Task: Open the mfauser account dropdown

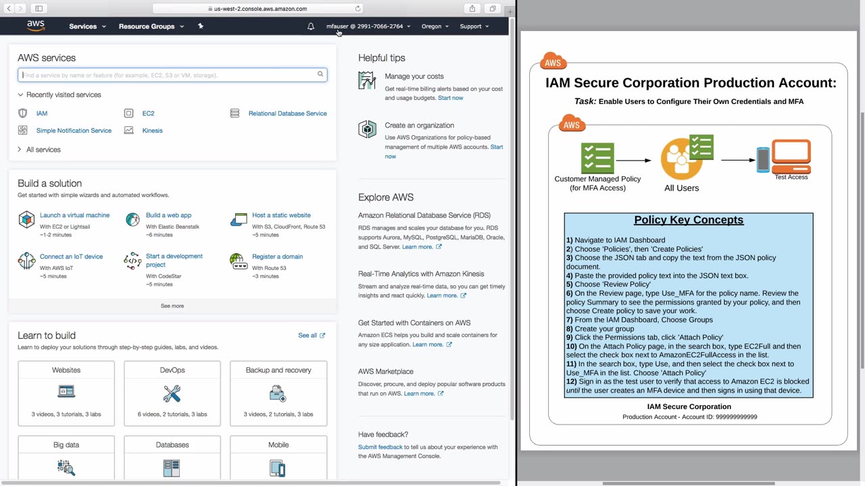Action: pos(368,26)
